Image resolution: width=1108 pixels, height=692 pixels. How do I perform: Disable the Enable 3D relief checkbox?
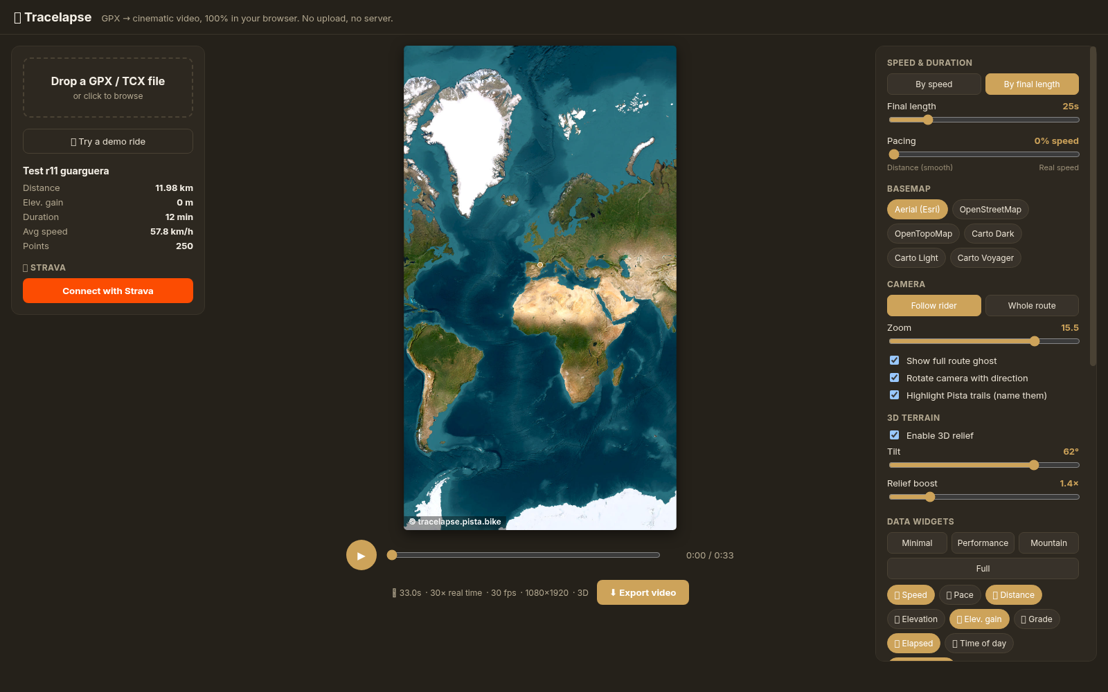click(x=895, y=435)
